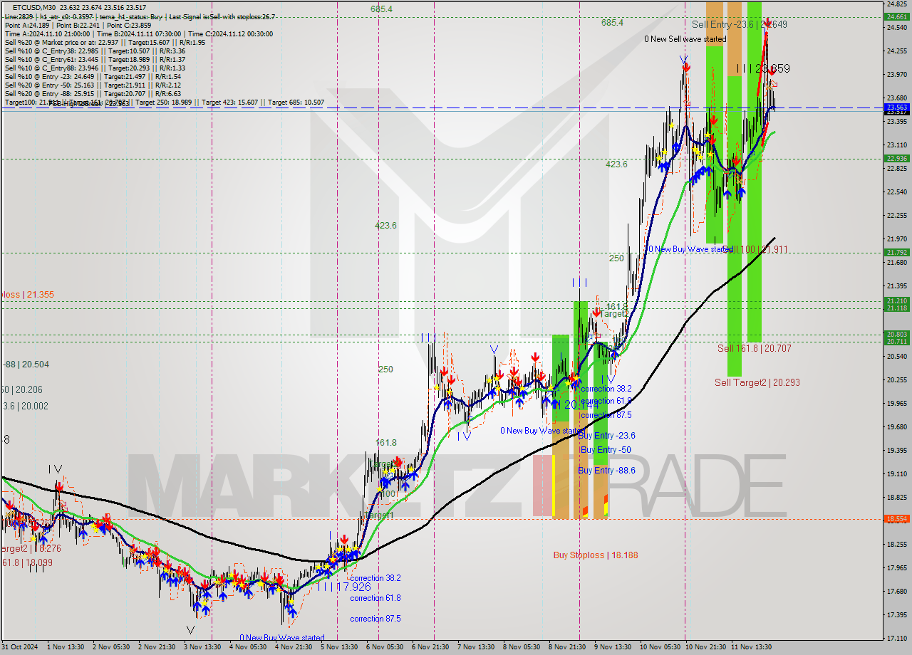Click '3 Nov 13:30' on the time axis
This screenshot has width=912, height=655.
[x=203, y=646]
